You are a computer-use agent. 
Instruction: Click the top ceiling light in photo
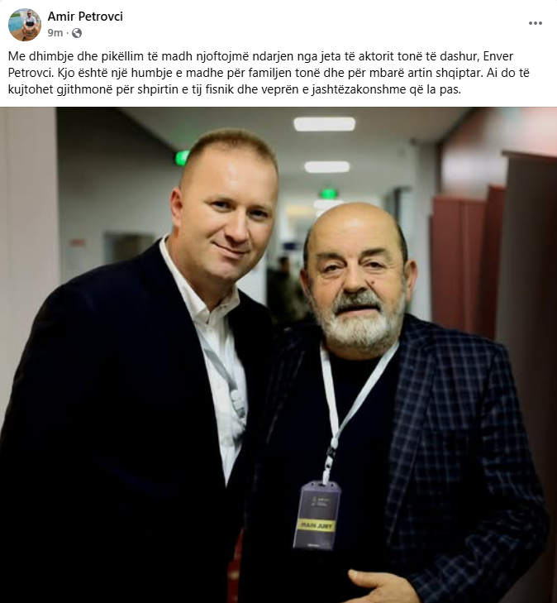[325, 124]
